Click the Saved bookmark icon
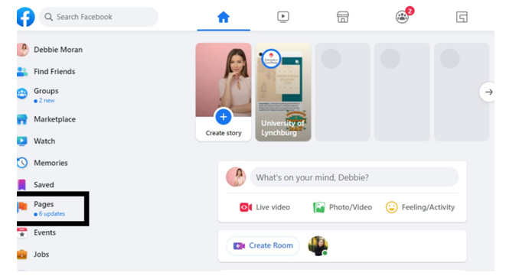Image resolution: width=506 pixels, height=279 pixels. [21, 185]
